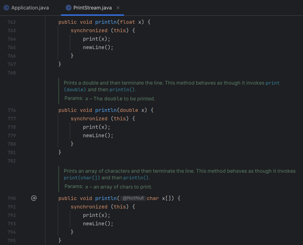Click the newLine(); call on line 793
This screenshot has height=245, width=303.
[x=98, y=224]
